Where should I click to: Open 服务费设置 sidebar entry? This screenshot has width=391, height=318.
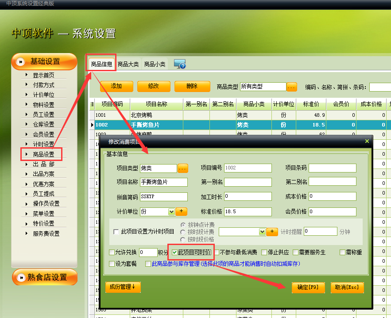pyautogui.click(x=46, y=234)
